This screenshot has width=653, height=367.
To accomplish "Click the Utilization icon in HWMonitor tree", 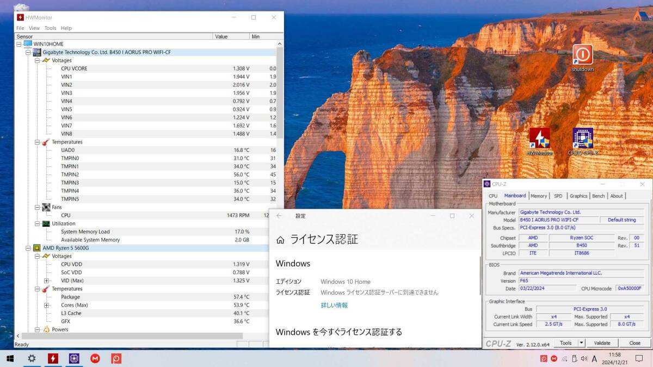I will [x=46, y=223].
